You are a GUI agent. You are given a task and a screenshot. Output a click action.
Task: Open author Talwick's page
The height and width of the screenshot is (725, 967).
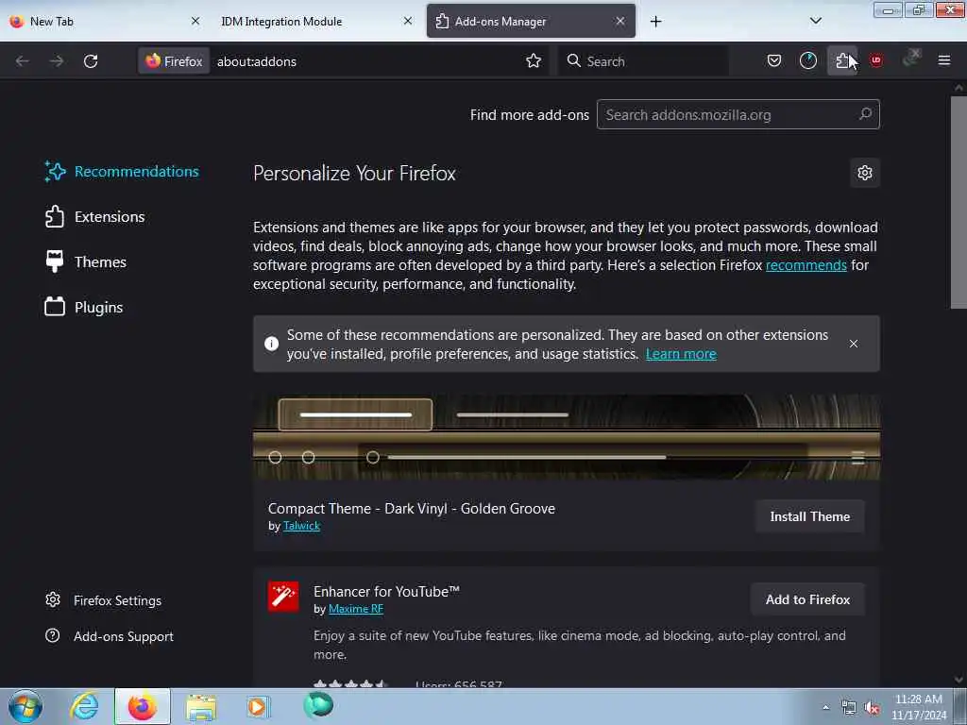pyautogui.click(x=301, y=526)
